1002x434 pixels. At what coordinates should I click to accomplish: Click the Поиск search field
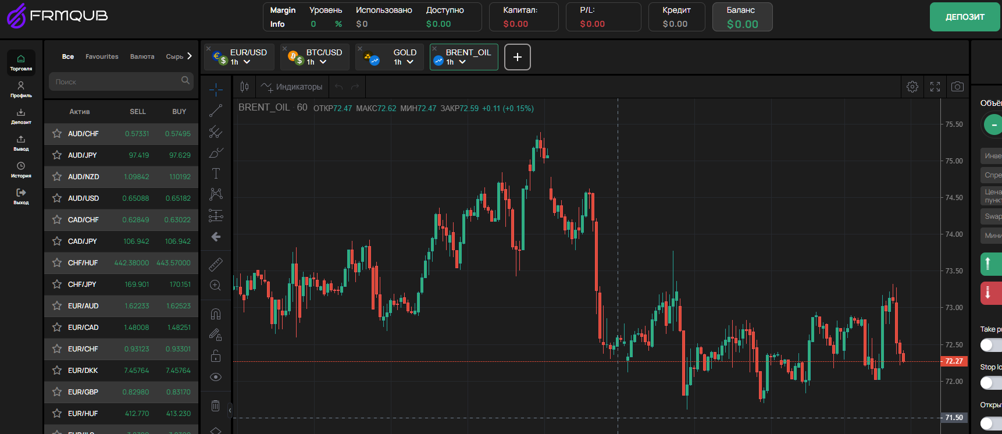pos(116,82)
